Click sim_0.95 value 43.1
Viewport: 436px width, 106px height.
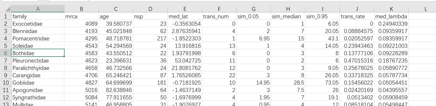(322, 38)
